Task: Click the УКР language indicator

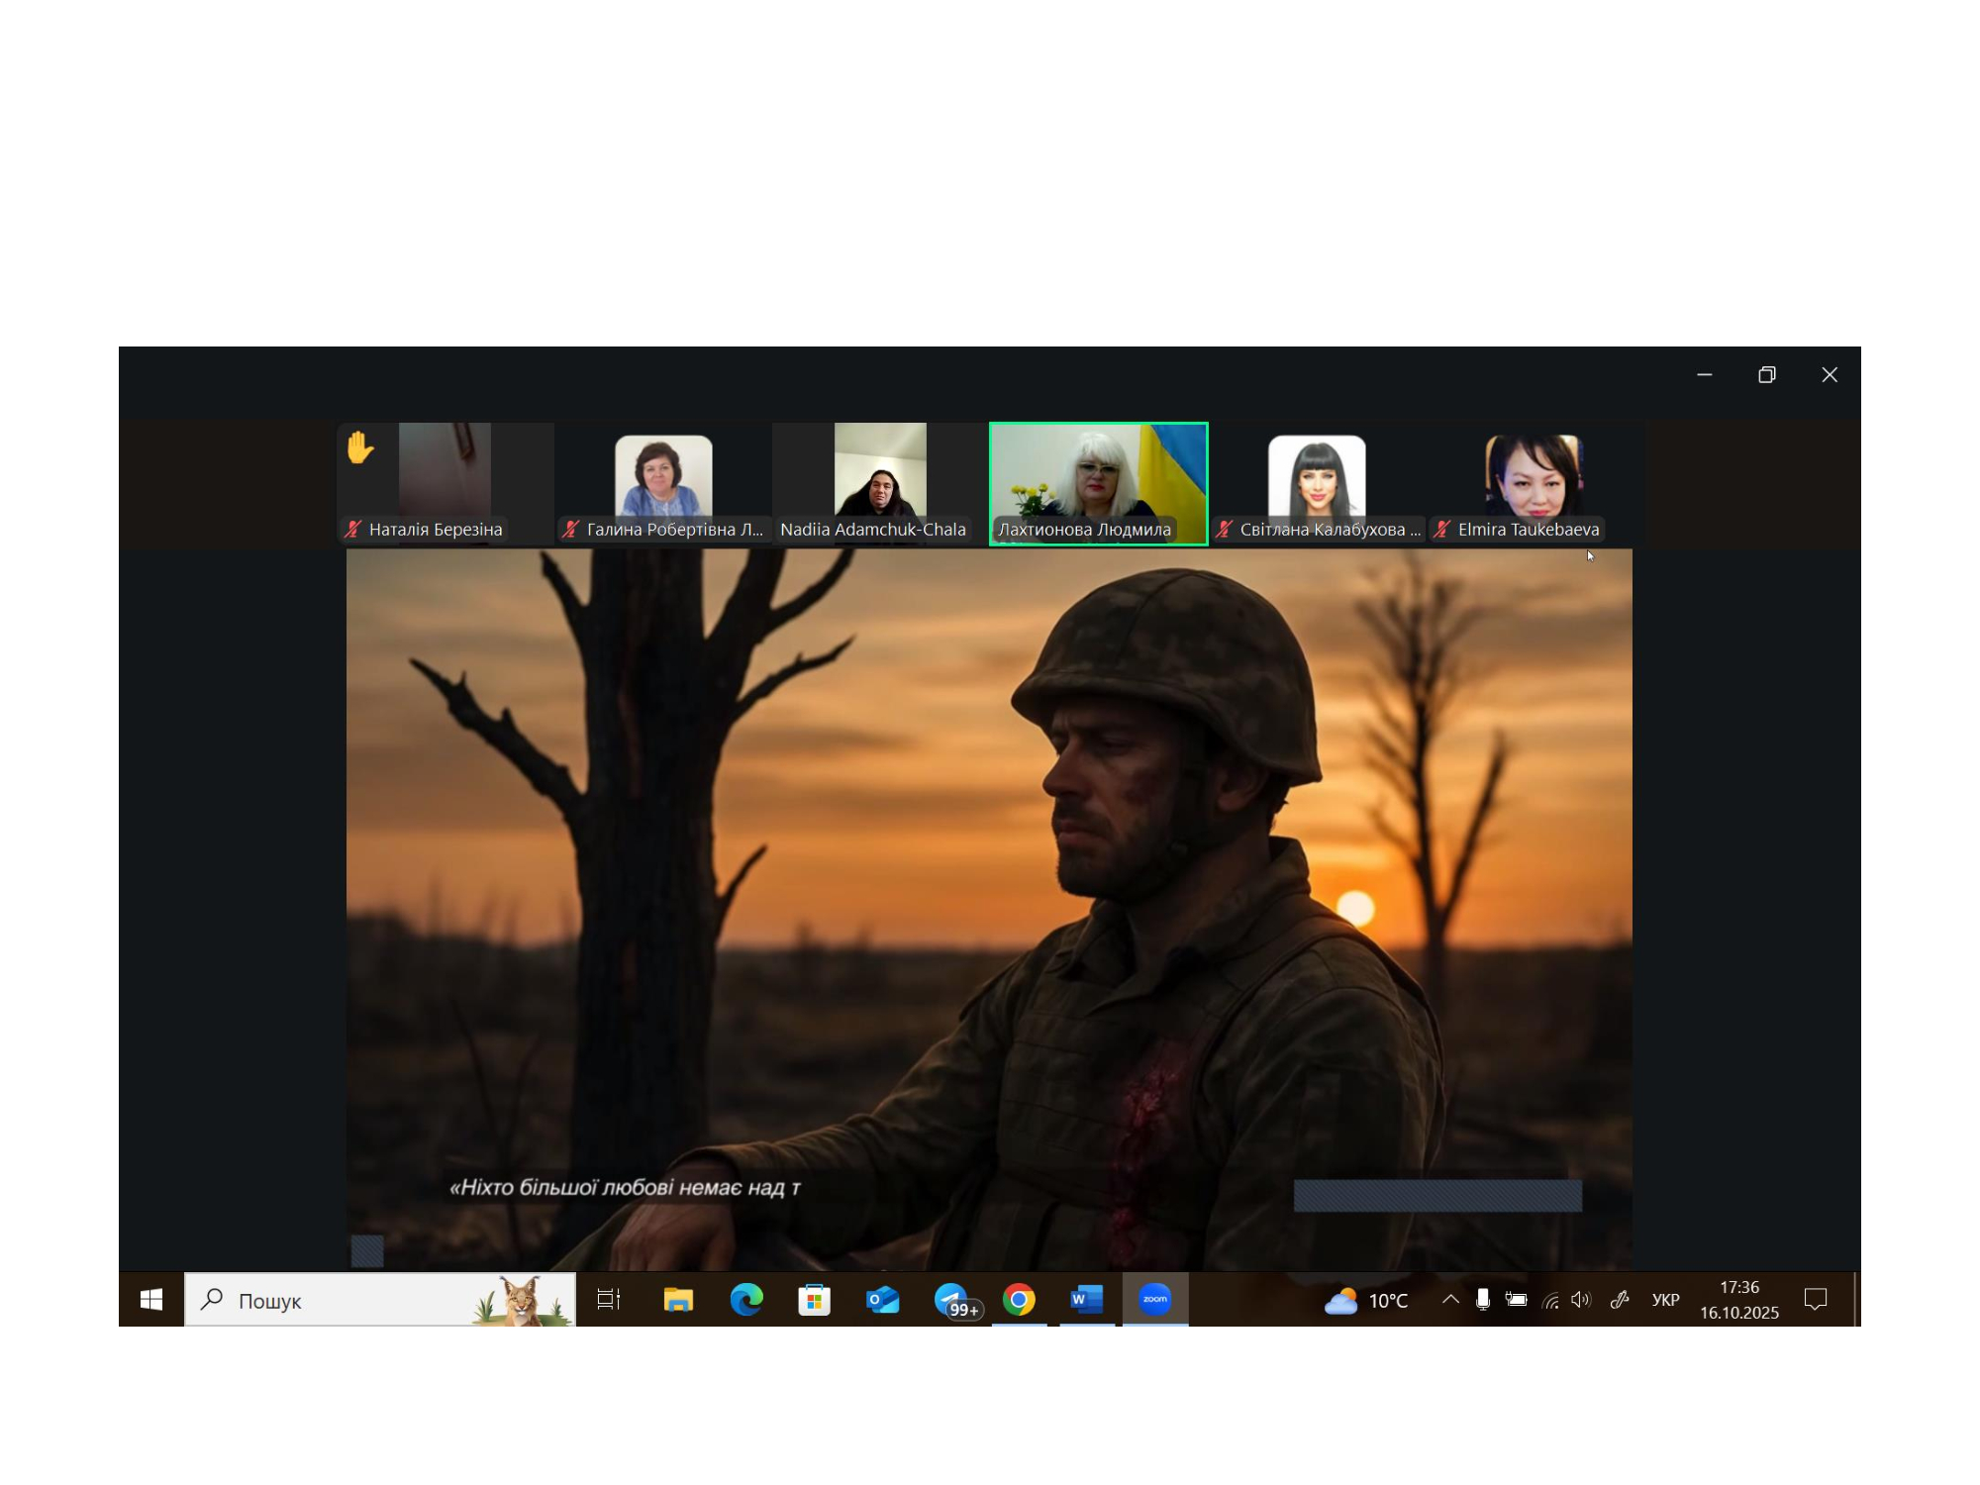Action: (x=1665, y=1300)
